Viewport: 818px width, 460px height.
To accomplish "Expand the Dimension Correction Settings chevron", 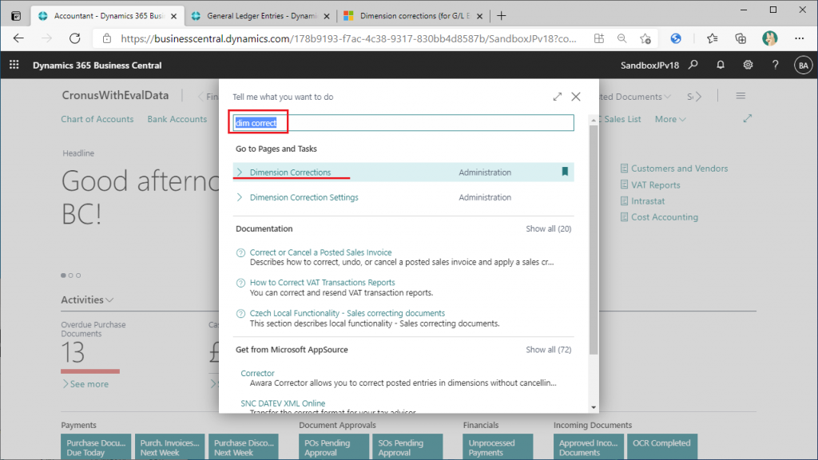I will pos(240,197).
